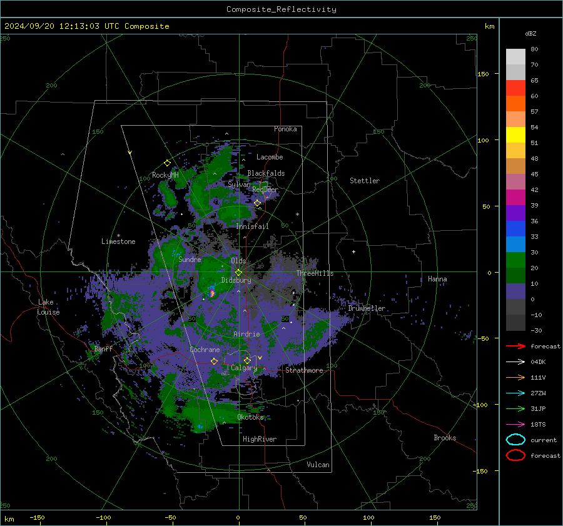The image size is (563, 526).
Task: Click the Strathmore city label
Action: [304, 370]
